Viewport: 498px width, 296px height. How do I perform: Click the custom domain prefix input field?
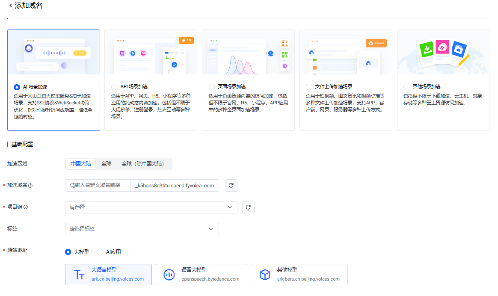point(98,185)
